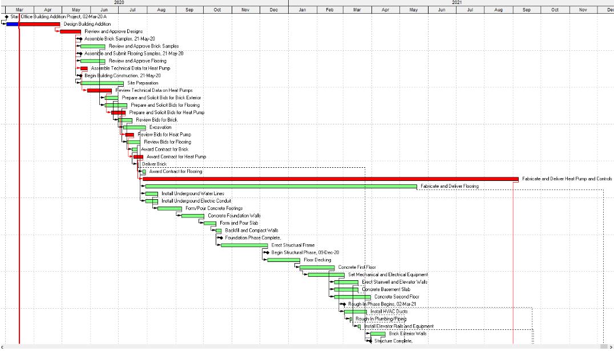Click the Jan 2021 month header
The image size is (614, 351).
301,10
